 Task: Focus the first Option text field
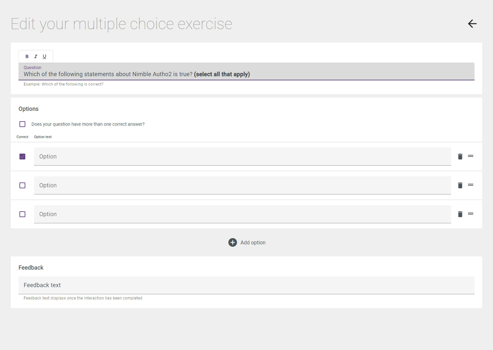click(x=243, y=157)
